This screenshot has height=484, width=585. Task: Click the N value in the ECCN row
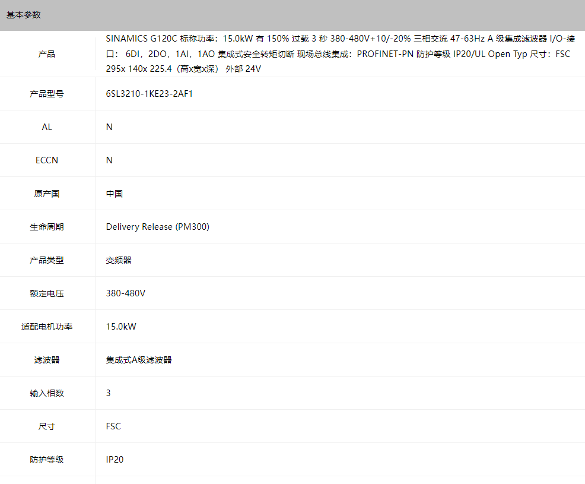109,160
